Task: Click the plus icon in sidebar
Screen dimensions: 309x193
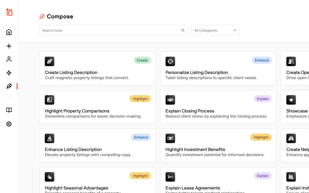Action: (x=9, y=46)
